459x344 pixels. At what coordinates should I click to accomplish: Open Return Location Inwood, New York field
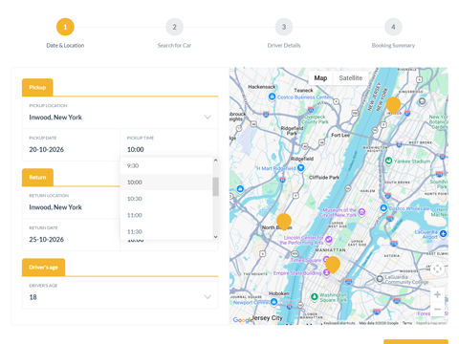coord(71,203)
